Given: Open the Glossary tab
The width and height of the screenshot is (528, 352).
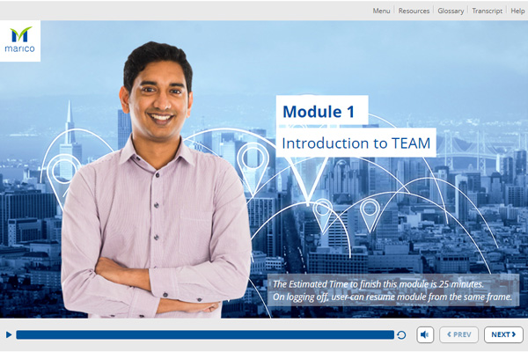Looking at the screenshot, I should coord(451,11).
